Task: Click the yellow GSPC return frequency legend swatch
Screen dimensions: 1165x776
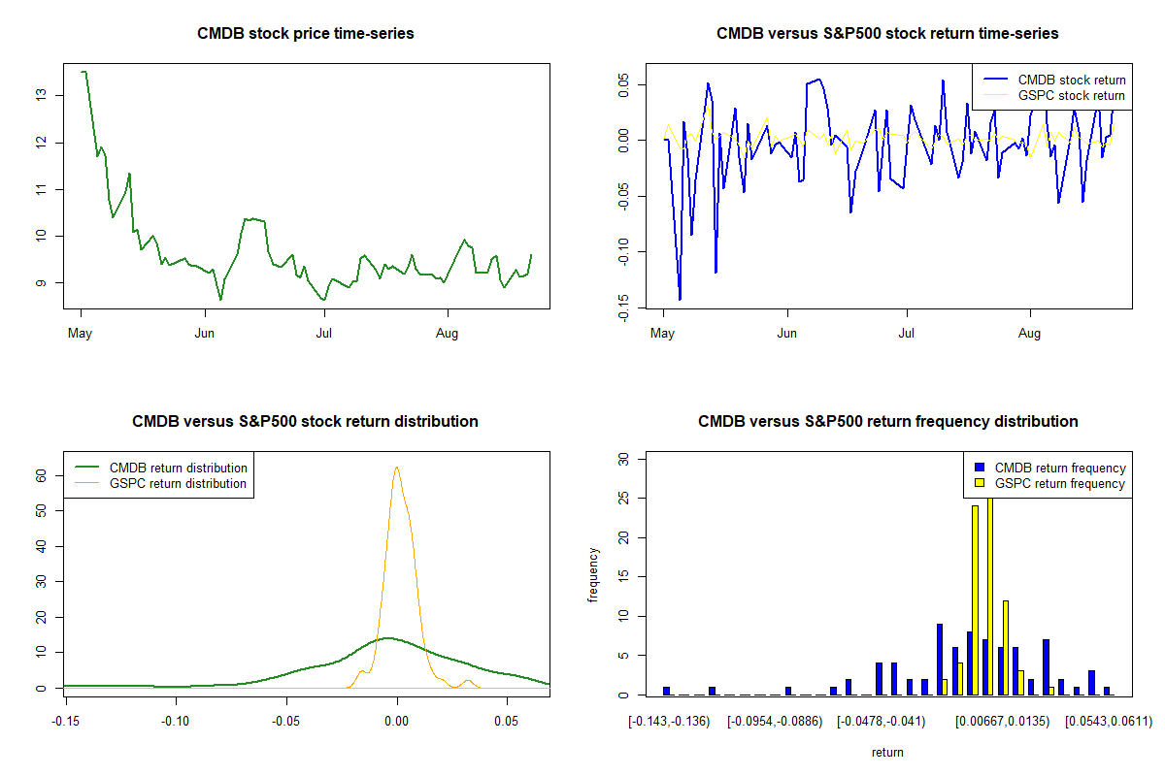Action: pyautogui.click(x=980, y=483)
